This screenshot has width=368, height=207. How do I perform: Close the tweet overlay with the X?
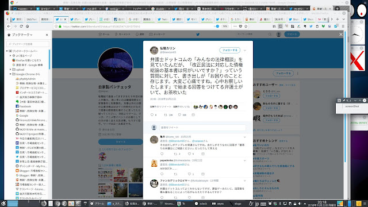click(x=341, y=34)
